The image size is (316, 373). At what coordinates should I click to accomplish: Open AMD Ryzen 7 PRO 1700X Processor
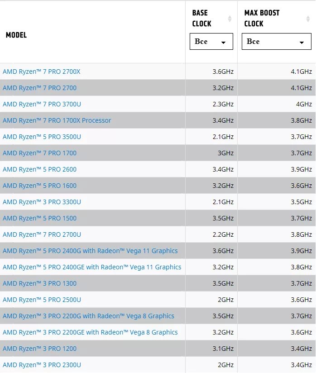point(57,120)
